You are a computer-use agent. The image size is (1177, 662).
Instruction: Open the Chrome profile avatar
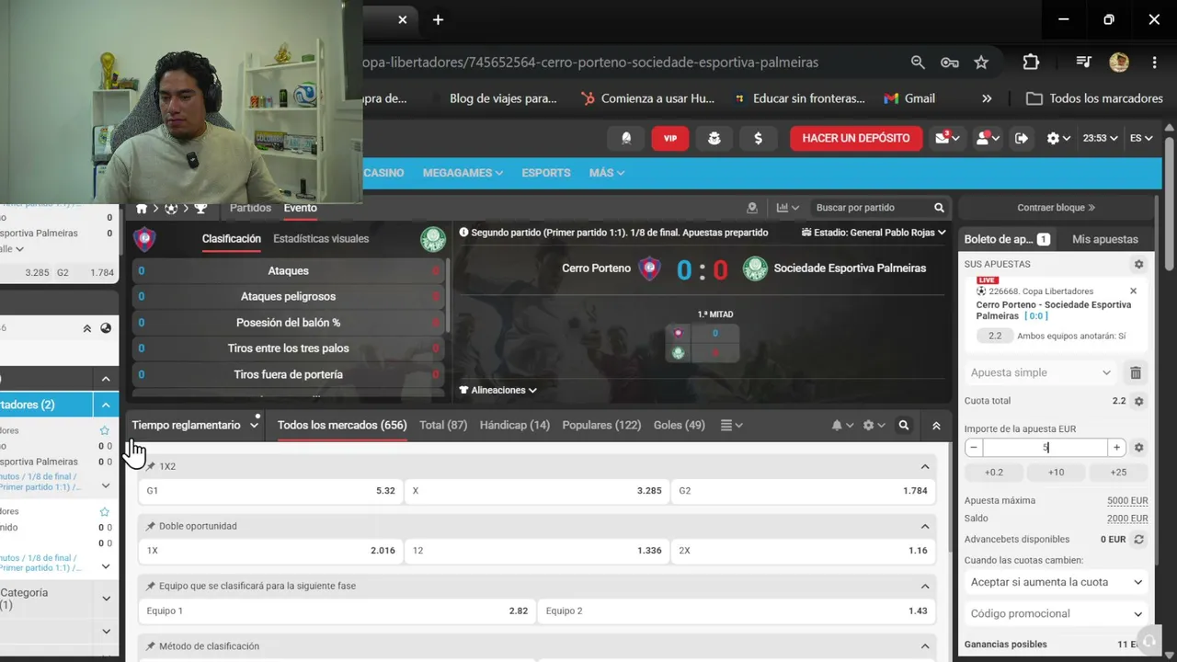[x=1119, y=63]
